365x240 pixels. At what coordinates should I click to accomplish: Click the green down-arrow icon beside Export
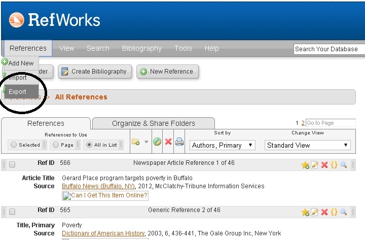(x=5, y=90)
